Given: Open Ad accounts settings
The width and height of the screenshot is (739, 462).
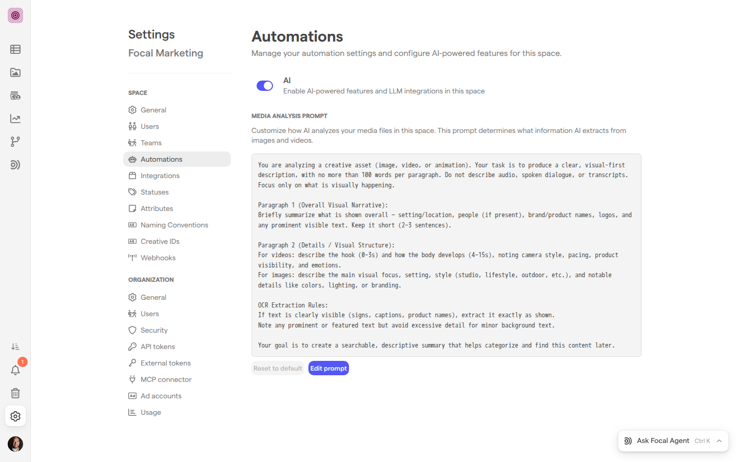Looking at the screenshot, I should (177, 396).
